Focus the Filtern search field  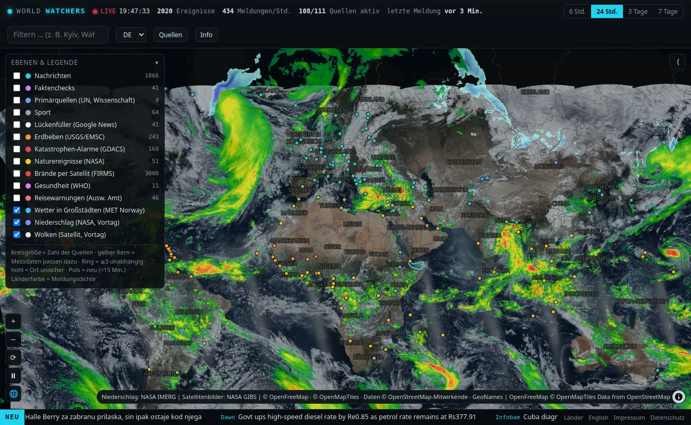[58, 35]
